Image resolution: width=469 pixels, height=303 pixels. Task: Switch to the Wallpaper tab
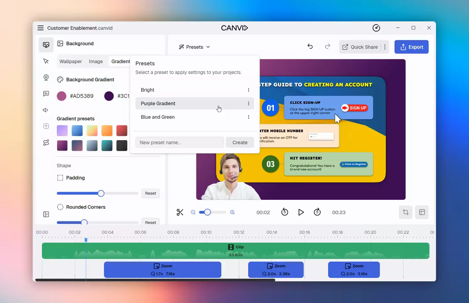click(x=71, y=61)
